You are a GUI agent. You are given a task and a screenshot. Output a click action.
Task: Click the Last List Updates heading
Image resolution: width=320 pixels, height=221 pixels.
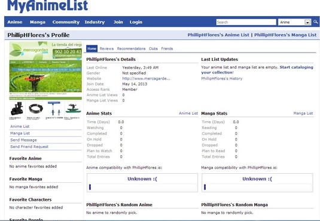[x=220, y=59]
